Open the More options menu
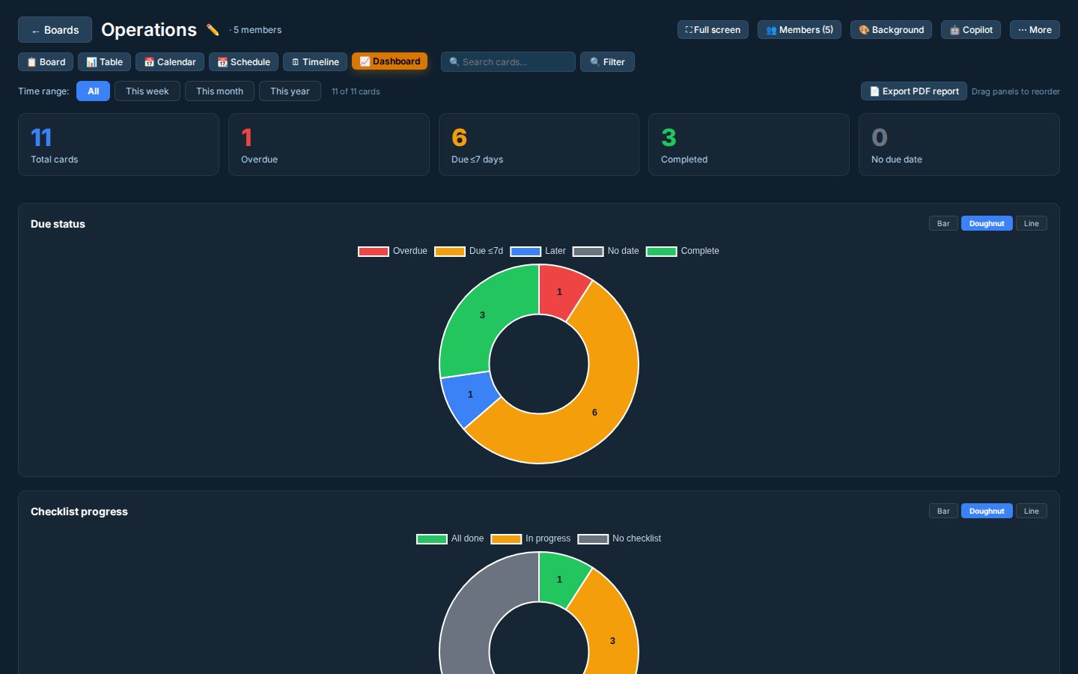This screenshot has width=1078, height=674. click(x=1035, y=30)
